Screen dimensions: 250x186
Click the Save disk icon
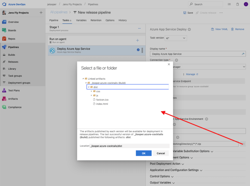click(185, 13)
